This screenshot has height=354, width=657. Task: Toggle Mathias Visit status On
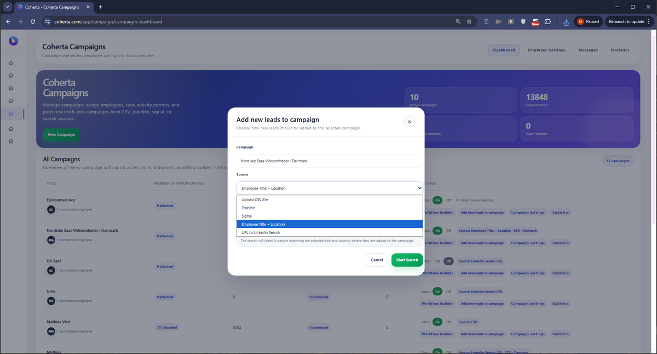[437, 322]
